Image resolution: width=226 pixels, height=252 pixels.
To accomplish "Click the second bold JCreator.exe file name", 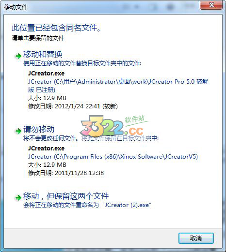I will pyautogui.click(x=46, y=148).
